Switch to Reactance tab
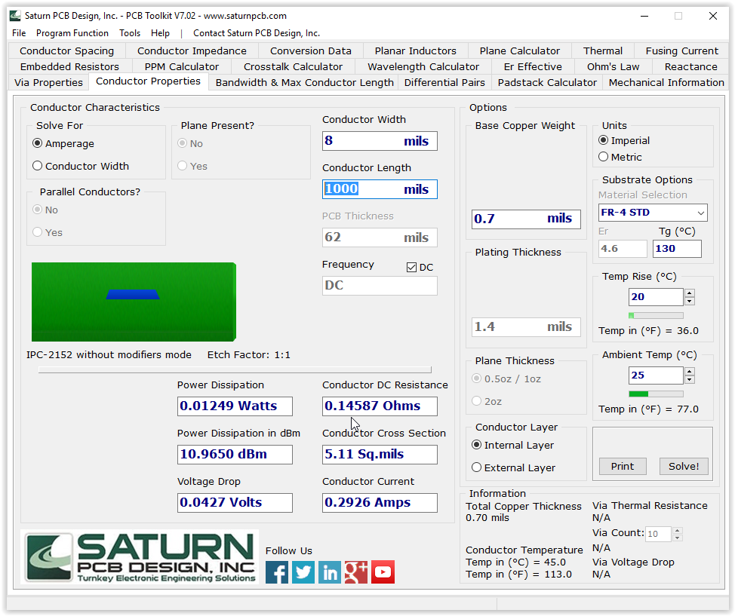Viewport: 735px width, 616px height. [691, 66]
